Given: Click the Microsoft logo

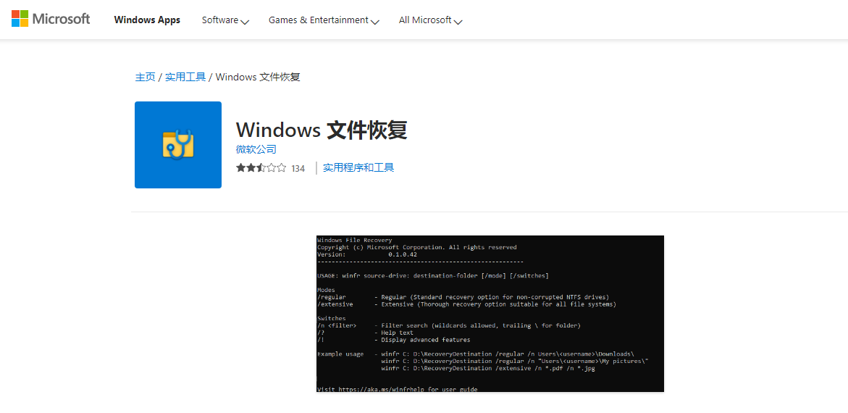Looking at the screenshot, I should (51, 20).
